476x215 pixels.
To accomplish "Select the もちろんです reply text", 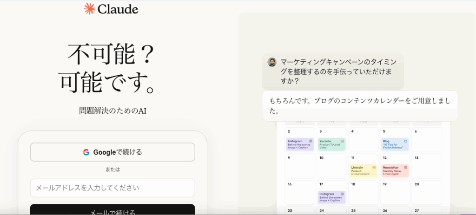I will 360,106.
